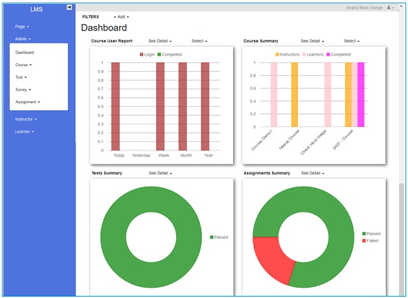The width and height of the screenshot is (408, 298).
Task: Select Dashboard in the Admin menu
Action: click(25, 52)
